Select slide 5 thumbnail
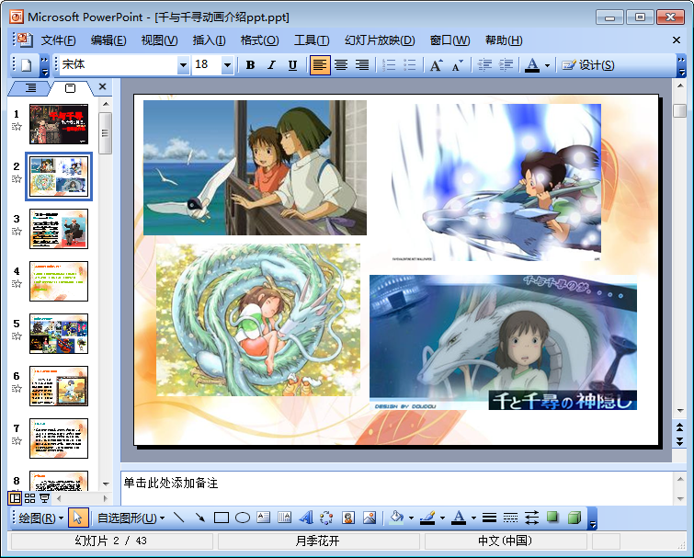Viewport: 694px width, 558px height. pyautogui.click(x=59, y=334)
